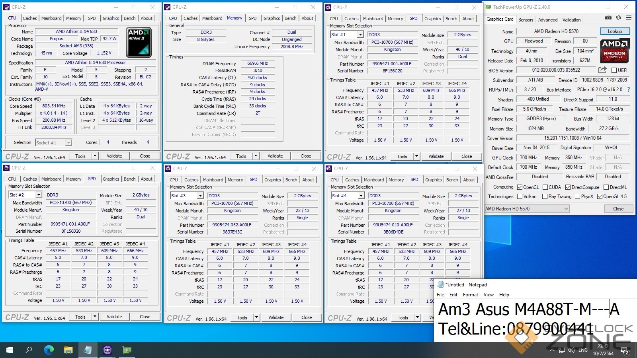The width and height of the screenshot is (637, 358).
Task: Click the Lookup button in GPU-Z
Action: coord(614,31)
